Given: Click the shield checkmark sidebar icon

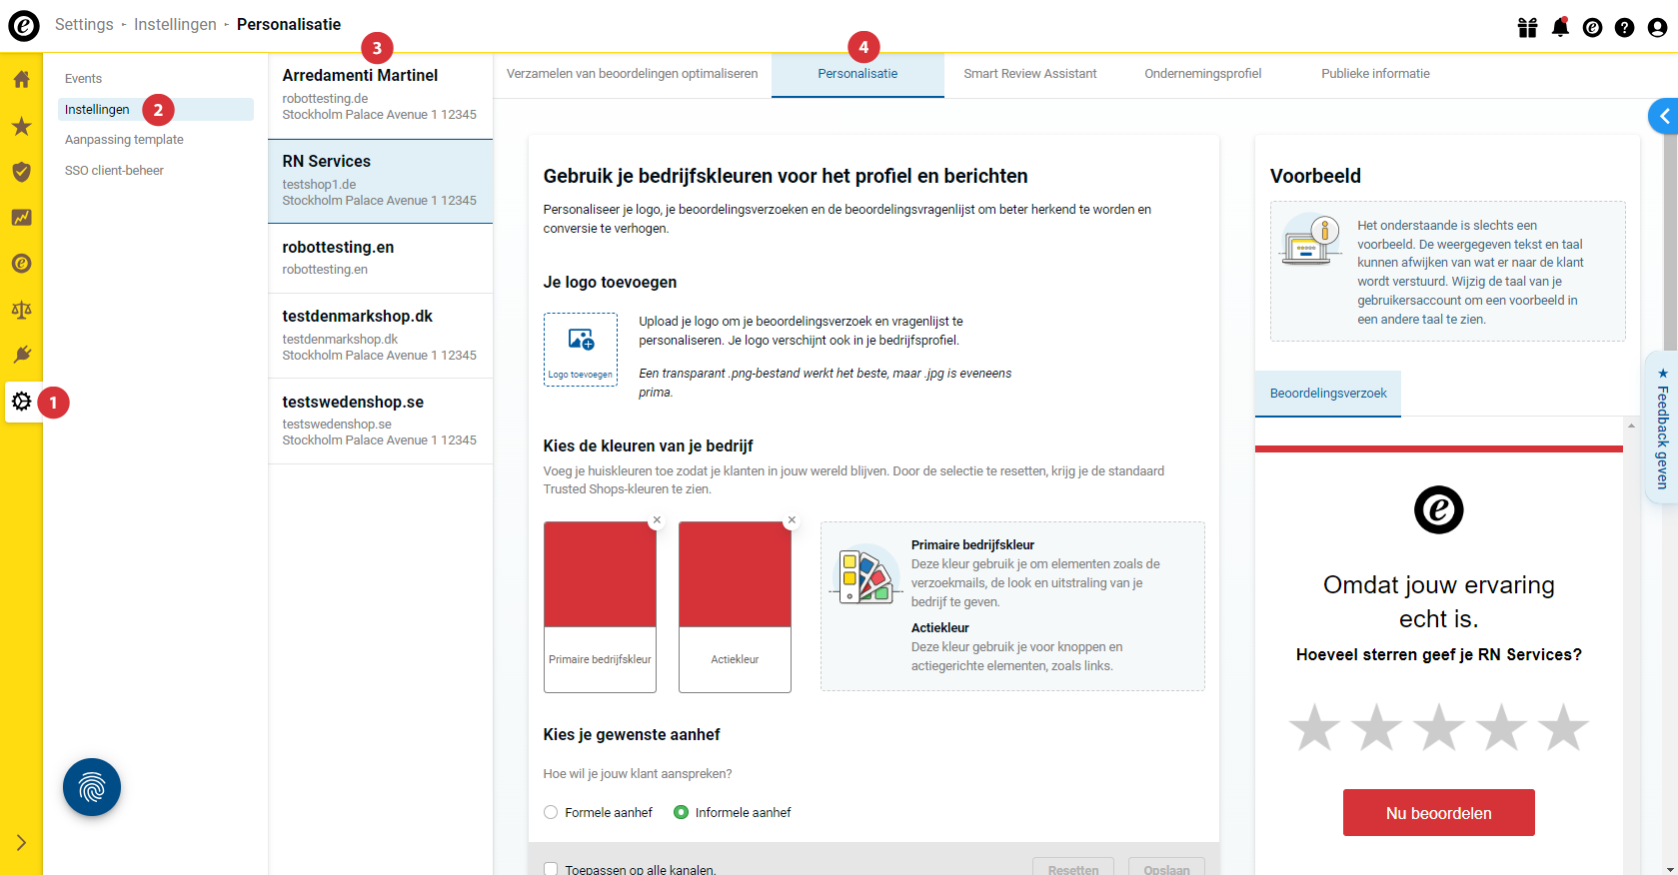Looking at the screenshot, I should pyautogui.click(x=21, y=172).
